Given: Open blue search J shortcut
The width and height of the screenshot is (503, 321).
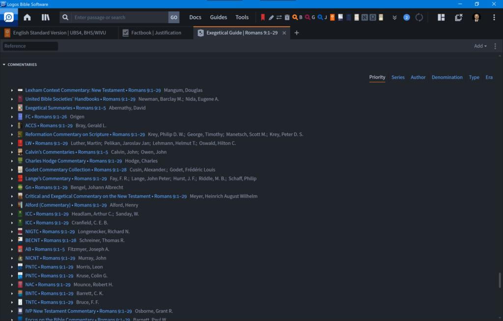Looking at the screenshot, I should 322,17.
